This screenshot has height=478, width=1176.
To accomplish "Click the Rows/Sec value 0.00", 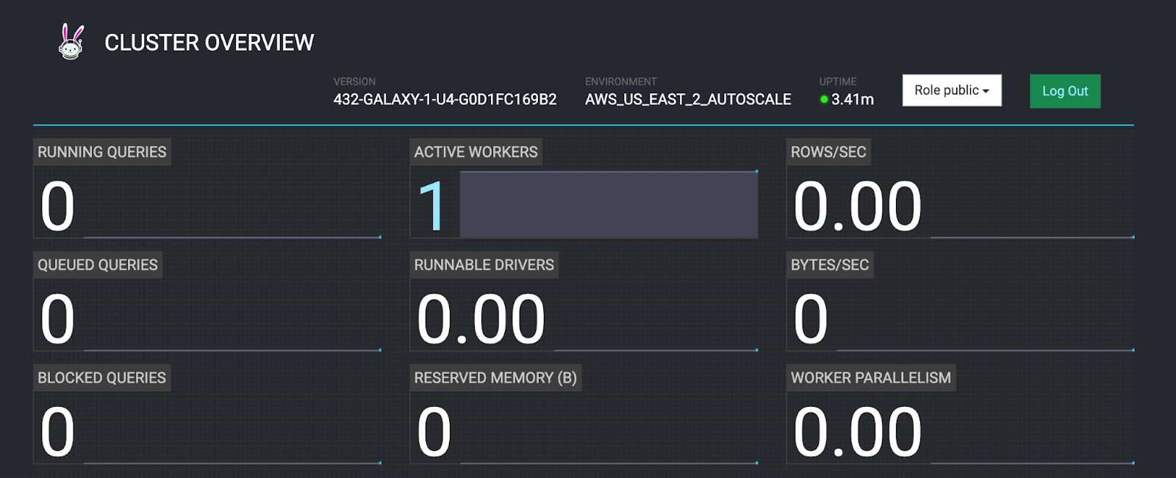I will coord(857,207).
